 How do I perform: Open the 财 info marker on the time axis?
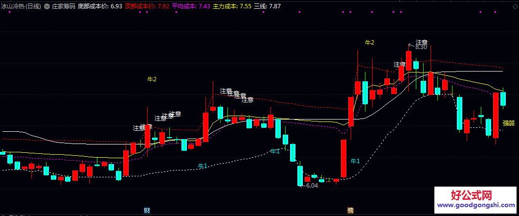pyautogui.click(x=147, y=211)
